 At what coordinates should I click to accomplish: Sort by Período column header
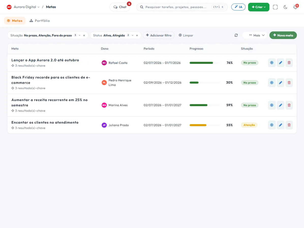coord(149,49)
